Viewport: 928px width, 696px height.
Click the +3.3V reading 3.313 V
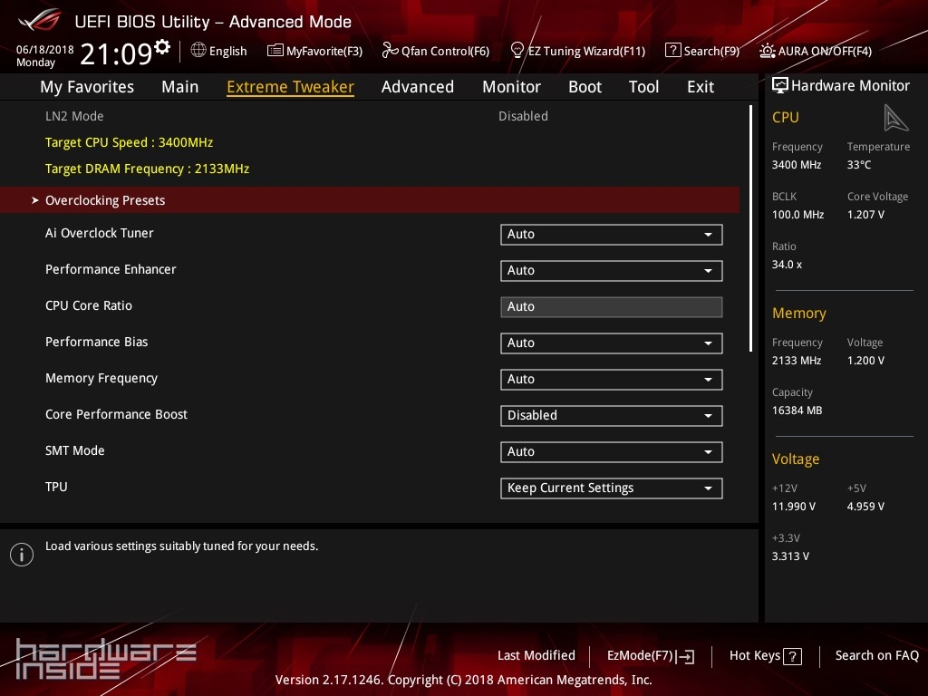790,556
